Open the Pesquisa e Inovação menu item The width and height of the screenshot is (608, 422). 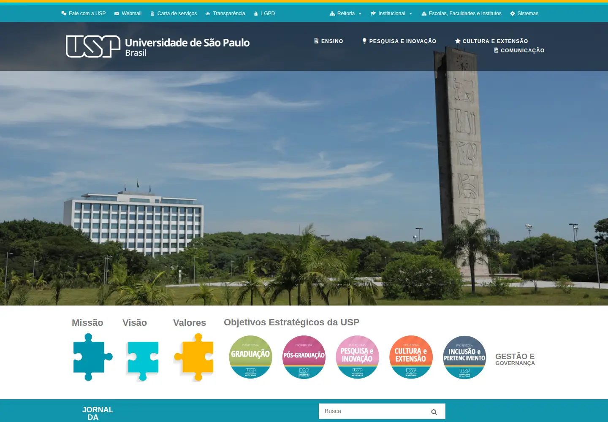(x=399, y=41)
